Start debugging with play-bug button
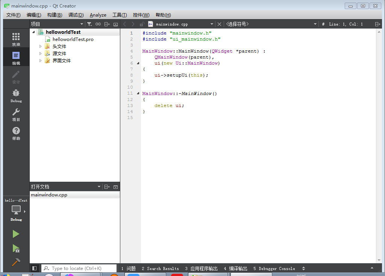 coord(16,249)
